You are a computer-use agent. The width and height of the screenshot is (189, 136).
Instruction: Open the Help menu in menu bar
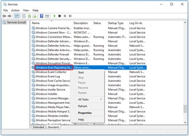click(x=35, y=10)
